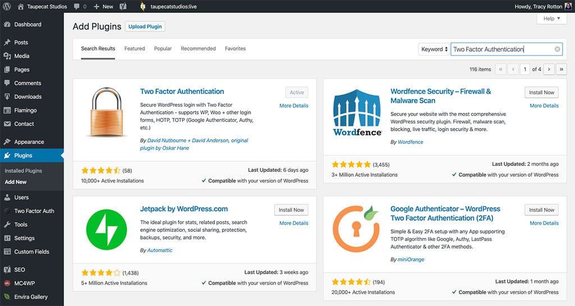Image resolution: width=575 pixels, height=306 pixels.
Task: Open More Details for Two Factor Authentication
Action: coord(294,106)
